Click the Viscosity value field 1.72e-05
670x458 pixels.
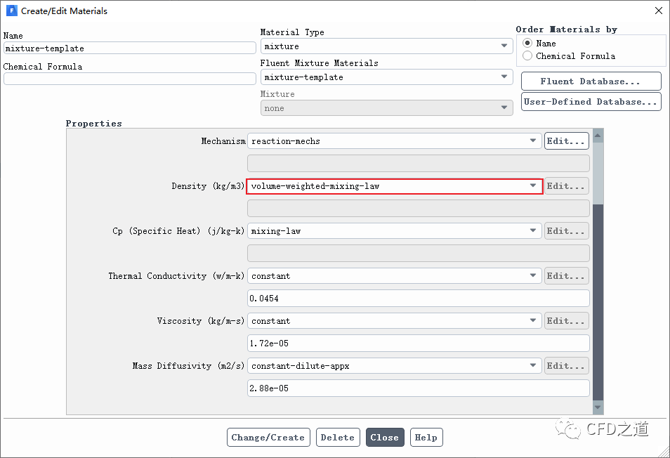(x=418, y=343)
